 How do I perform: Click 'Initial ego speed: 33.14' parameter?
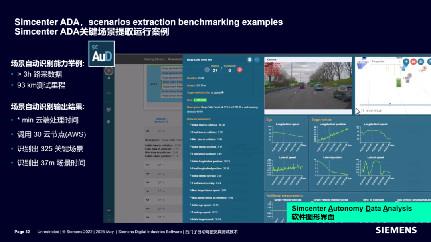tap(205, 205)
